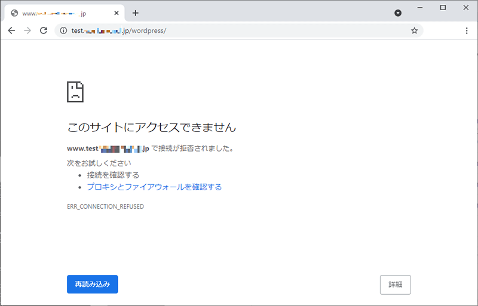Expand the circular dropdown arrow in the title bar
Image resolution: width=478 pixels, height=306 pixels.
(398, 13)
